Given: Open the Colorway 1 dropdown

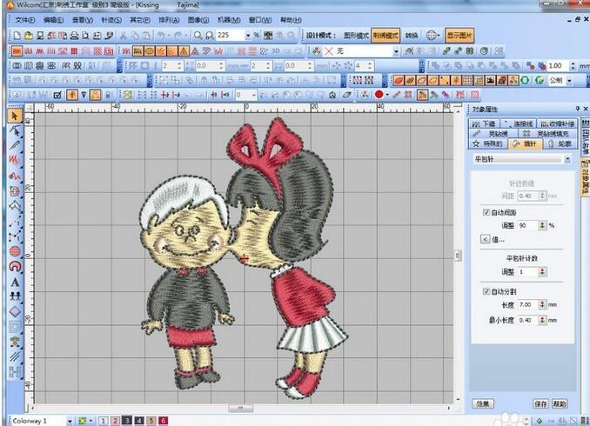Looking at the screenshot, I should [70, 421].
